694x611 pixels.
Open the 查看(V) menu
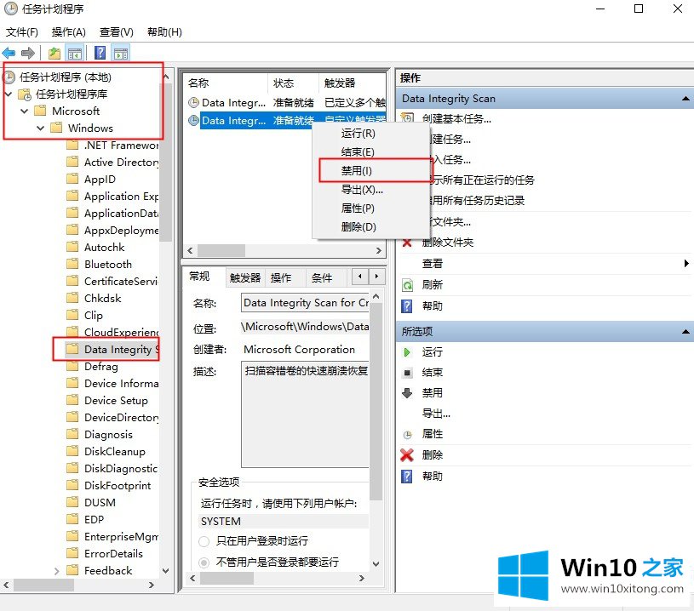pos(117,31)
